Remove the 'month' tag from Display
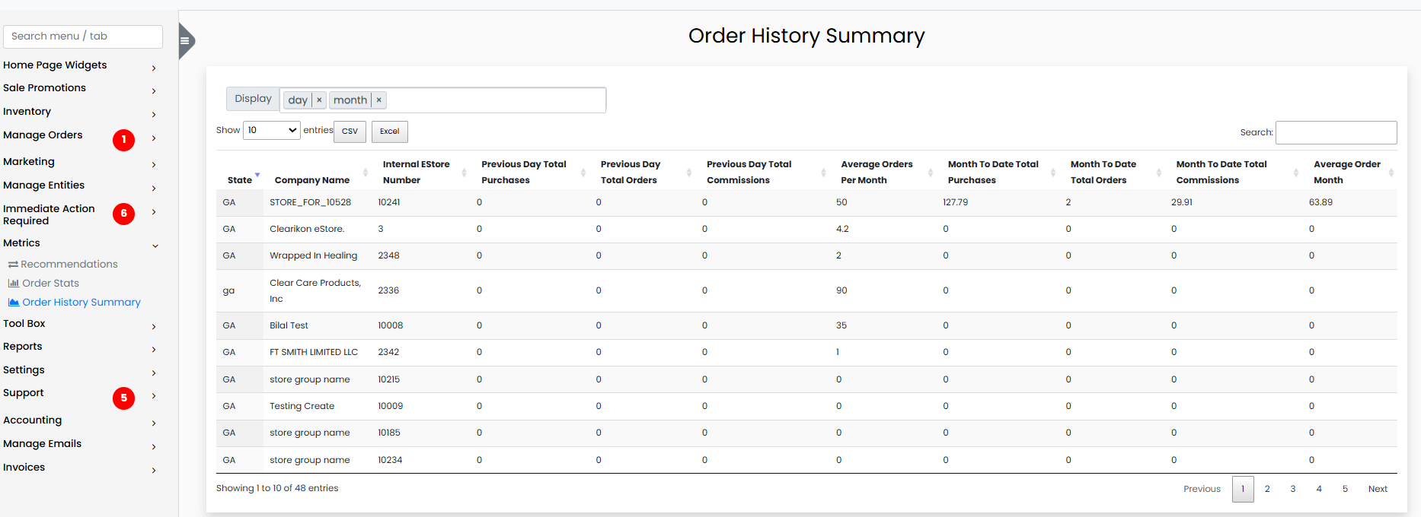 click(x=378, y=100)
